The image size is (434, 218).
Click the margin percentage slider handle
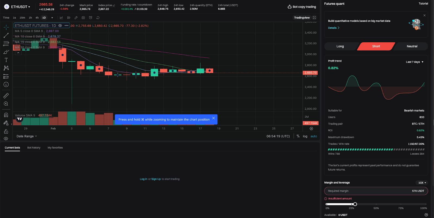click(355, 204)
